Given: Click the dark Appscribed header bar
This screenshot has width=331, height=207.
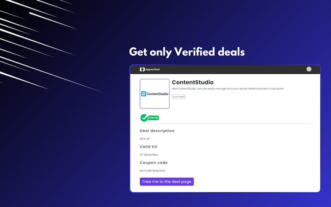Looking at the screenshot, I should [x=228, y=70].
